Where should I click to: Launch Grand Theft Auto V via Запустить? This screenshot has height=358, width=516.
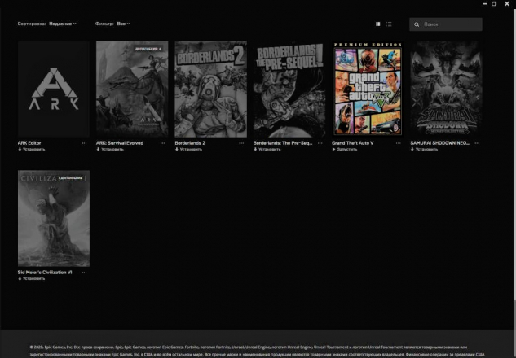tap(345, 149)
